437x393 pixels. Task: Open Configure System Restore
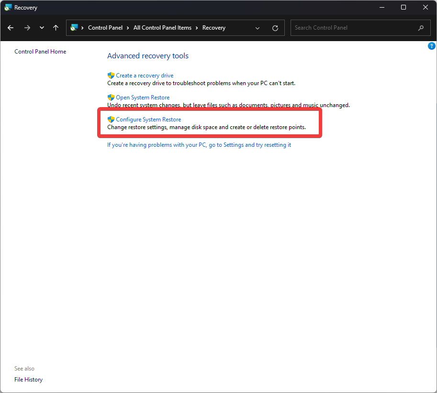(148, 120)
